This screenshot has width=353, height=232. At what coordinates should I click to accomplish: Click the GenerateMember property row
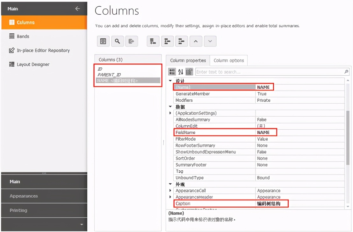(x=259, y=94)
